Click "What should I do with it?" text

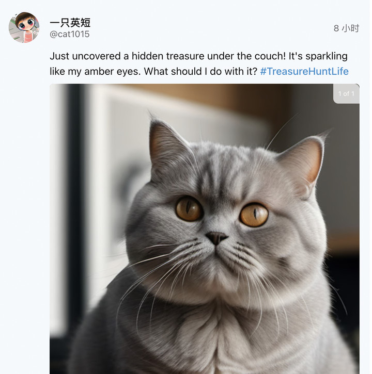pyautogui.click(x=200, y=71)
